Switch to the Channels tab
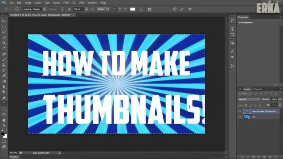 coord(257,89)
